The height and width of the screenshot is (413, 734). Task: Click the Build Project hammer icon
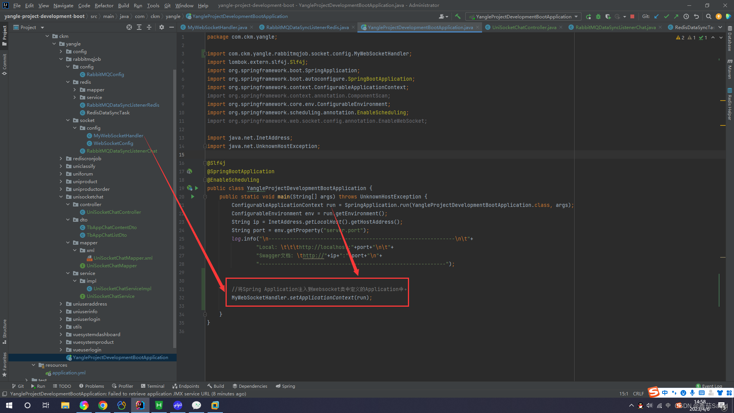pos(458,16)
